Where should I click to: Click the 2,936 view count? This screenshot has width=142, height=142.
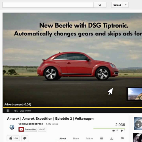point(120,125)
